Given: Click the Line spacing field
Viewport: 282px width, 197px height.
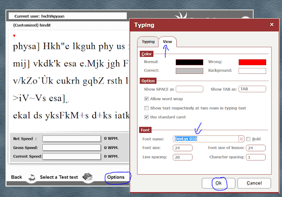Looking at the screenshot, I should coord(182,157).
